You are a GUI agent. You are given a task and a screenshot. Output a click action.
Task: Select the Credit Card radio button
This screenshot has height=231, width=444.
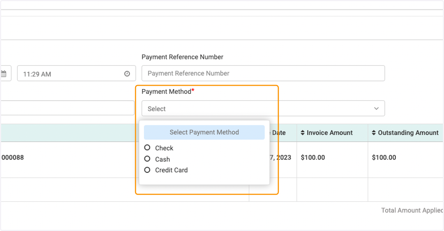coord(147,170)
